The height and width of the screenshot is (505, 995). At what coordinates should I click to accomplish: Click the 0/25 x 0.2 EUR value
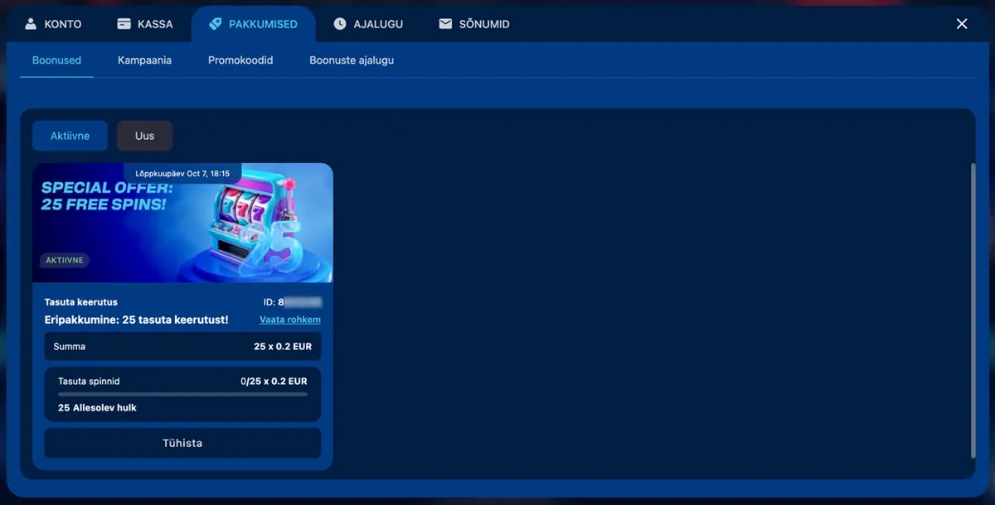[x=274, y=382]
